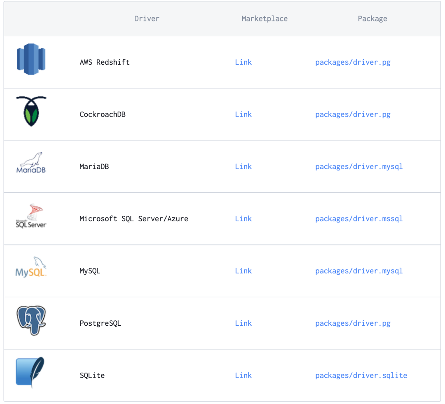Open Marketplace Link for PostgreSQL
Viewport: 445px width, 404px height.
coord(243,323)
